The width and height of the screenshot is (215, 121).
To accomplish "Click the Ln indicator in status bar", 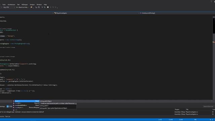I will [x=160, y=120].
